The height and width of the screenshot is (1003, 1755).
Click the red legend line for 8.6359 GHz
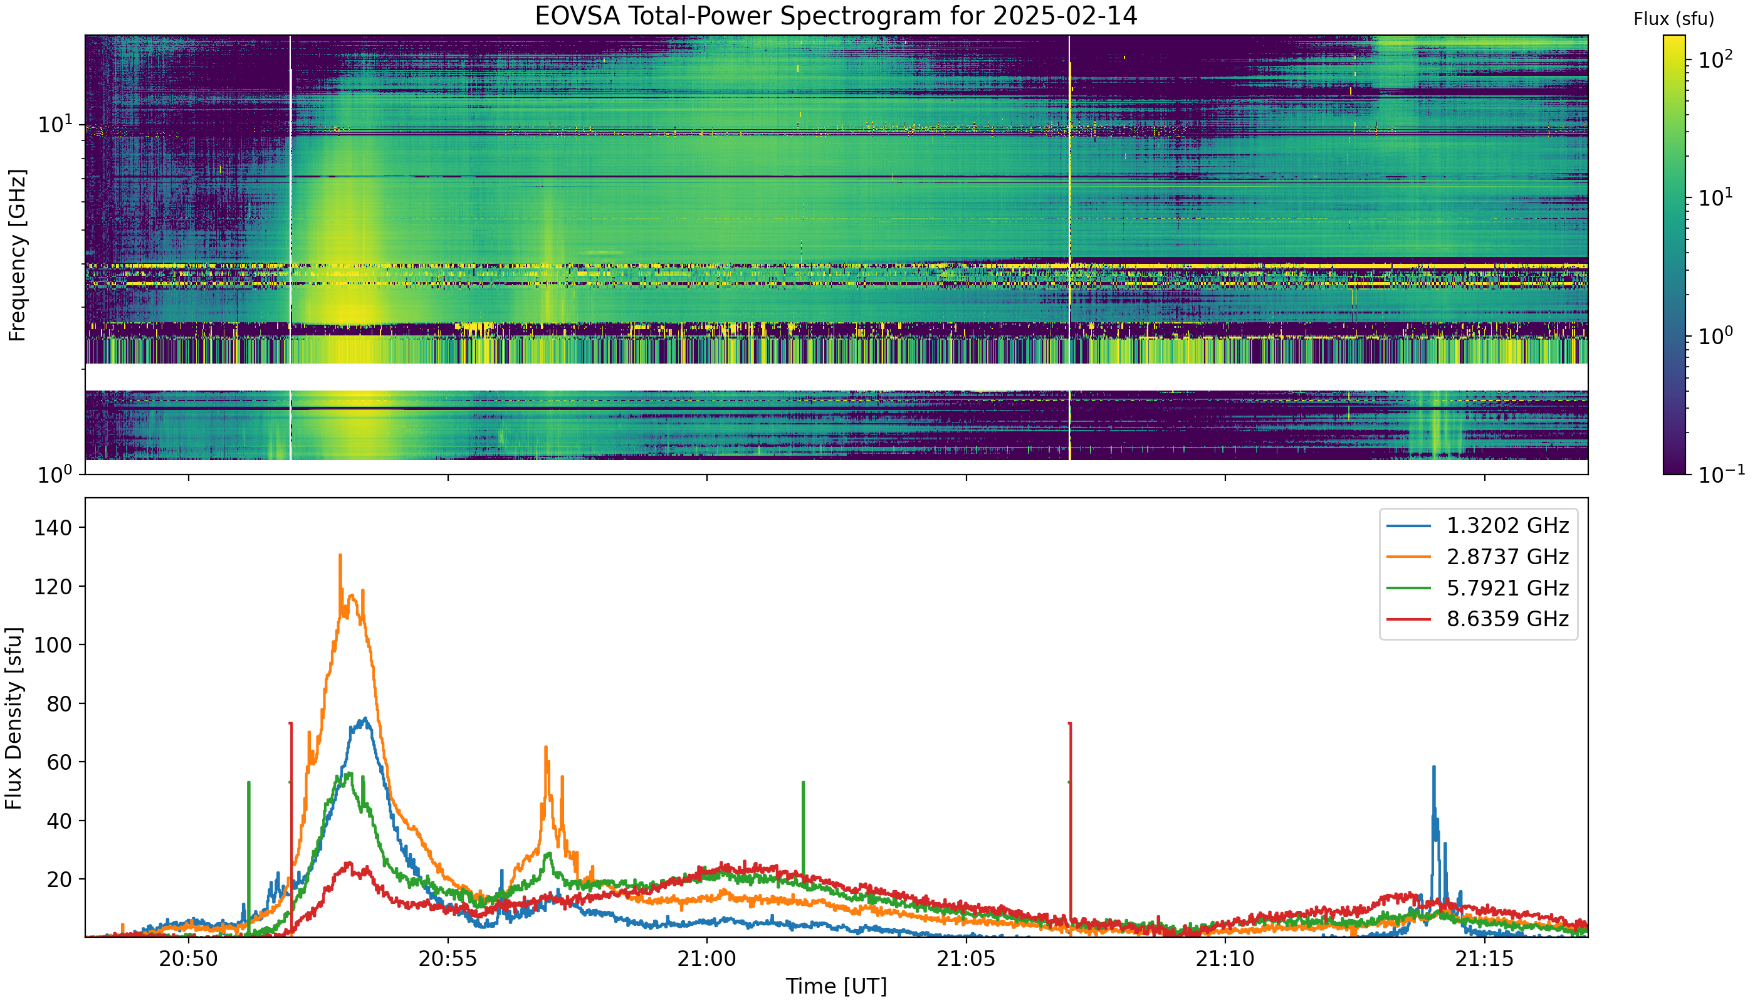(1408, 619)
